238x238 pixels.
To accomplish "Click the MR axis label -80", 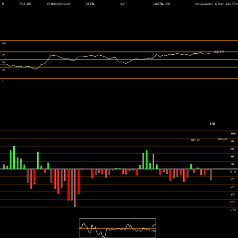I will (232, 202).
